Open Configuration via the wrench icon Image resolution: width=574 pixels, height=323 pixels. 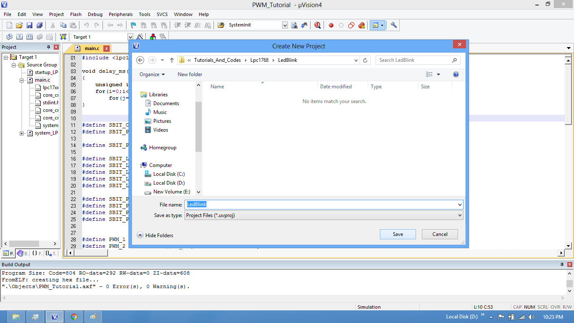394,25
